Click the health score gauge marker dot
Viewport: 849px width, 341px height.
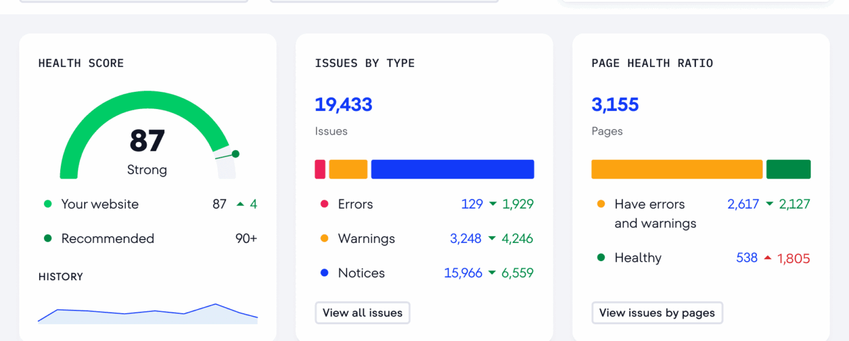(x=235, y=154)
